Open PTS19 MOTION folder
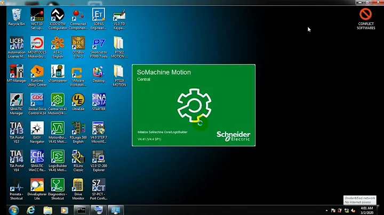The height and width of the screenshot is (215, 384). coord(119,76)
